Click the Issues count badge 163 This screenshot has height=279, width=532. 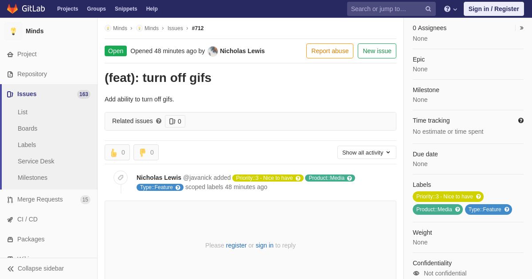(x=84, y=94)
